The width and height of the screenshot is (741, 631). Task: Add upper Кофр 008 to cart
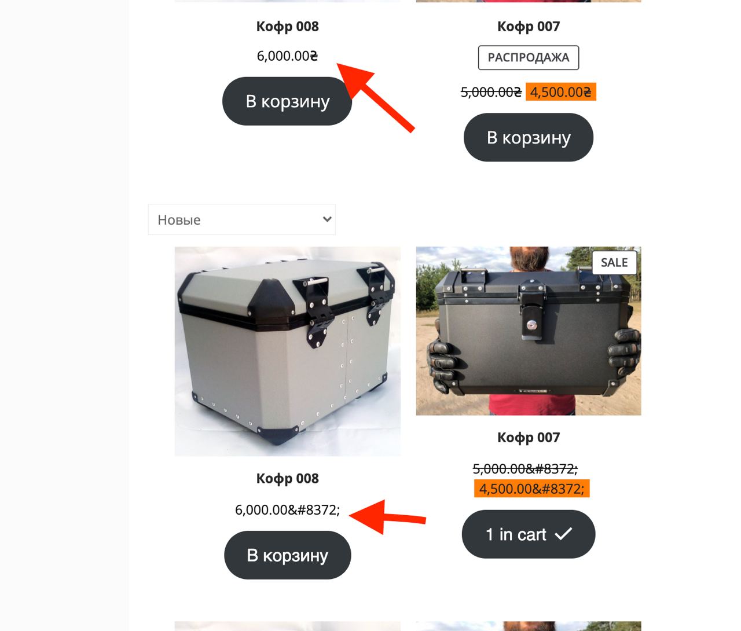(x=287, y=101)
